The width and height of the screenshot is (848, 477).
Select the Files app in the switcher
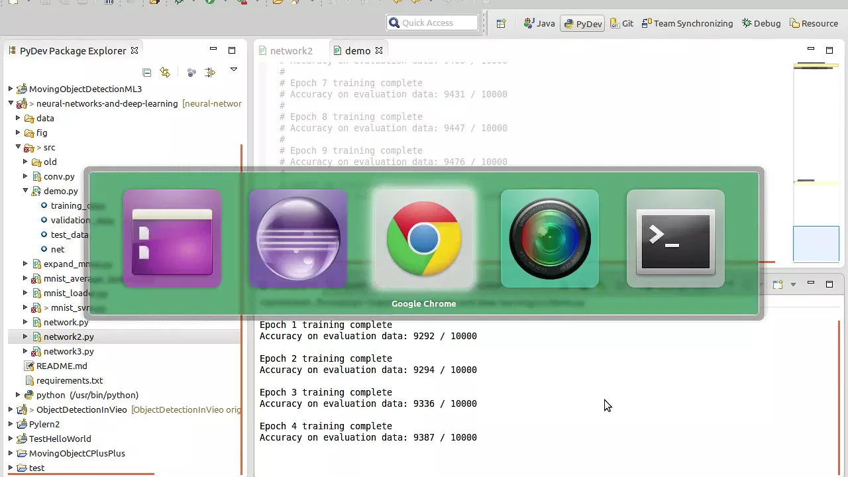point(172,239)
